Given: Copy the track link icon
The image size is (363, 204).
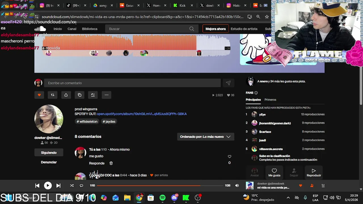Looking at the screenshot, I should (80, 95).
